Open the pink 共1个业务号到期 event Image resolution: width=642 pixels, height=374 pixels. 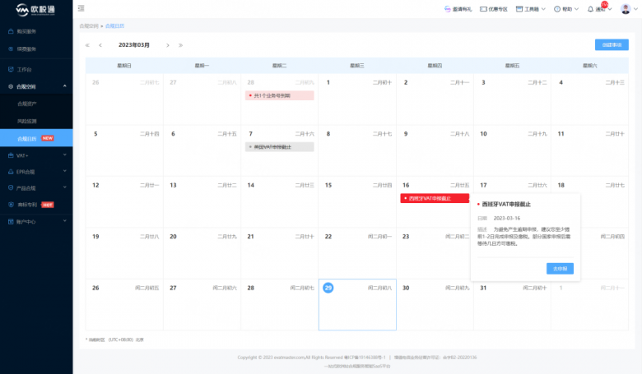coord(280,95)
